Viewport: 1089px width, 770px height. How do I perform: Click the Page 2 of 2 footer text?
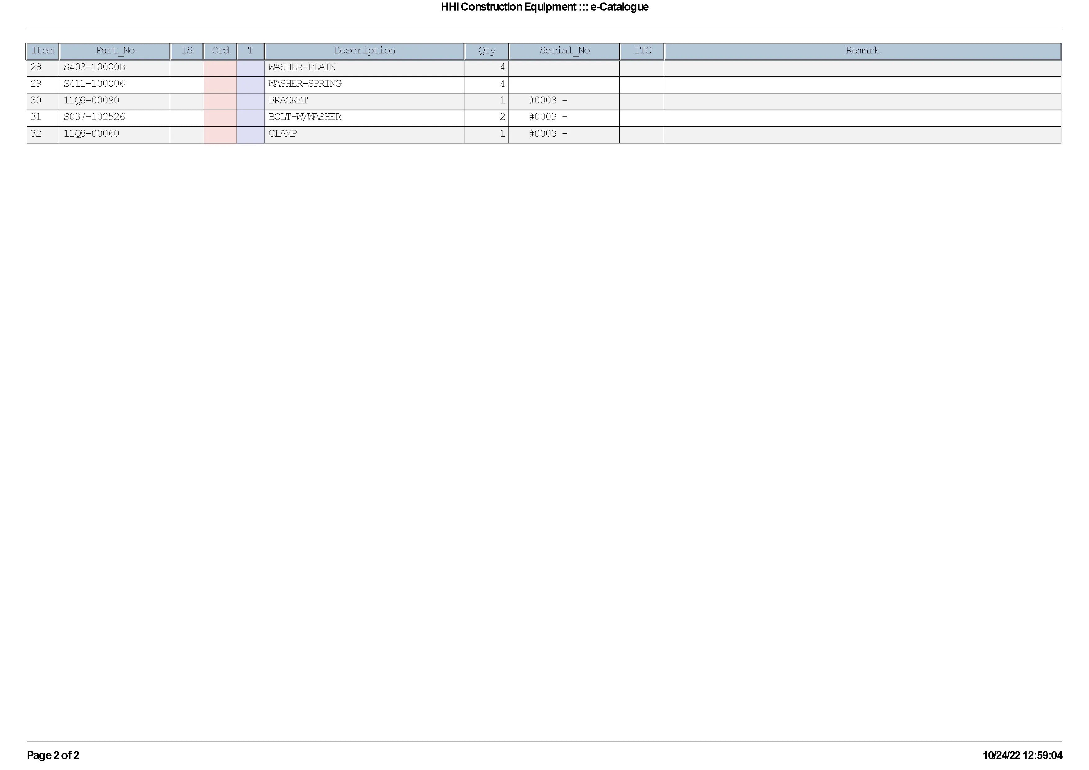53,755
